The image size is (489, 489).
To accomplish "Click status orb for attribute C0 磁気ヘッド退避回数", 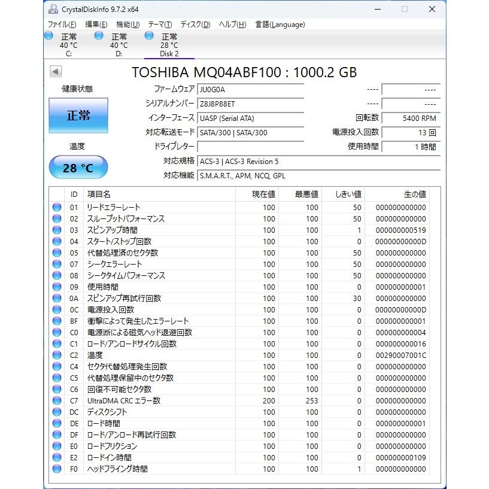I will [57, 332].
